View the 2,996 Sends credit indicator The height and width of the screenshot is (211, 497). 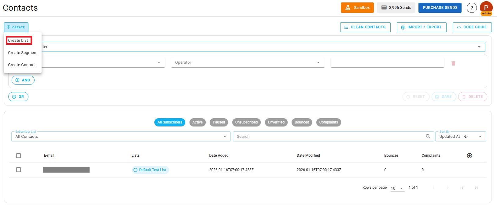coord(396,8)
